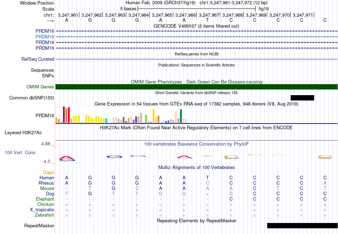Click the SNPs label under Sequences

(48, 76)
